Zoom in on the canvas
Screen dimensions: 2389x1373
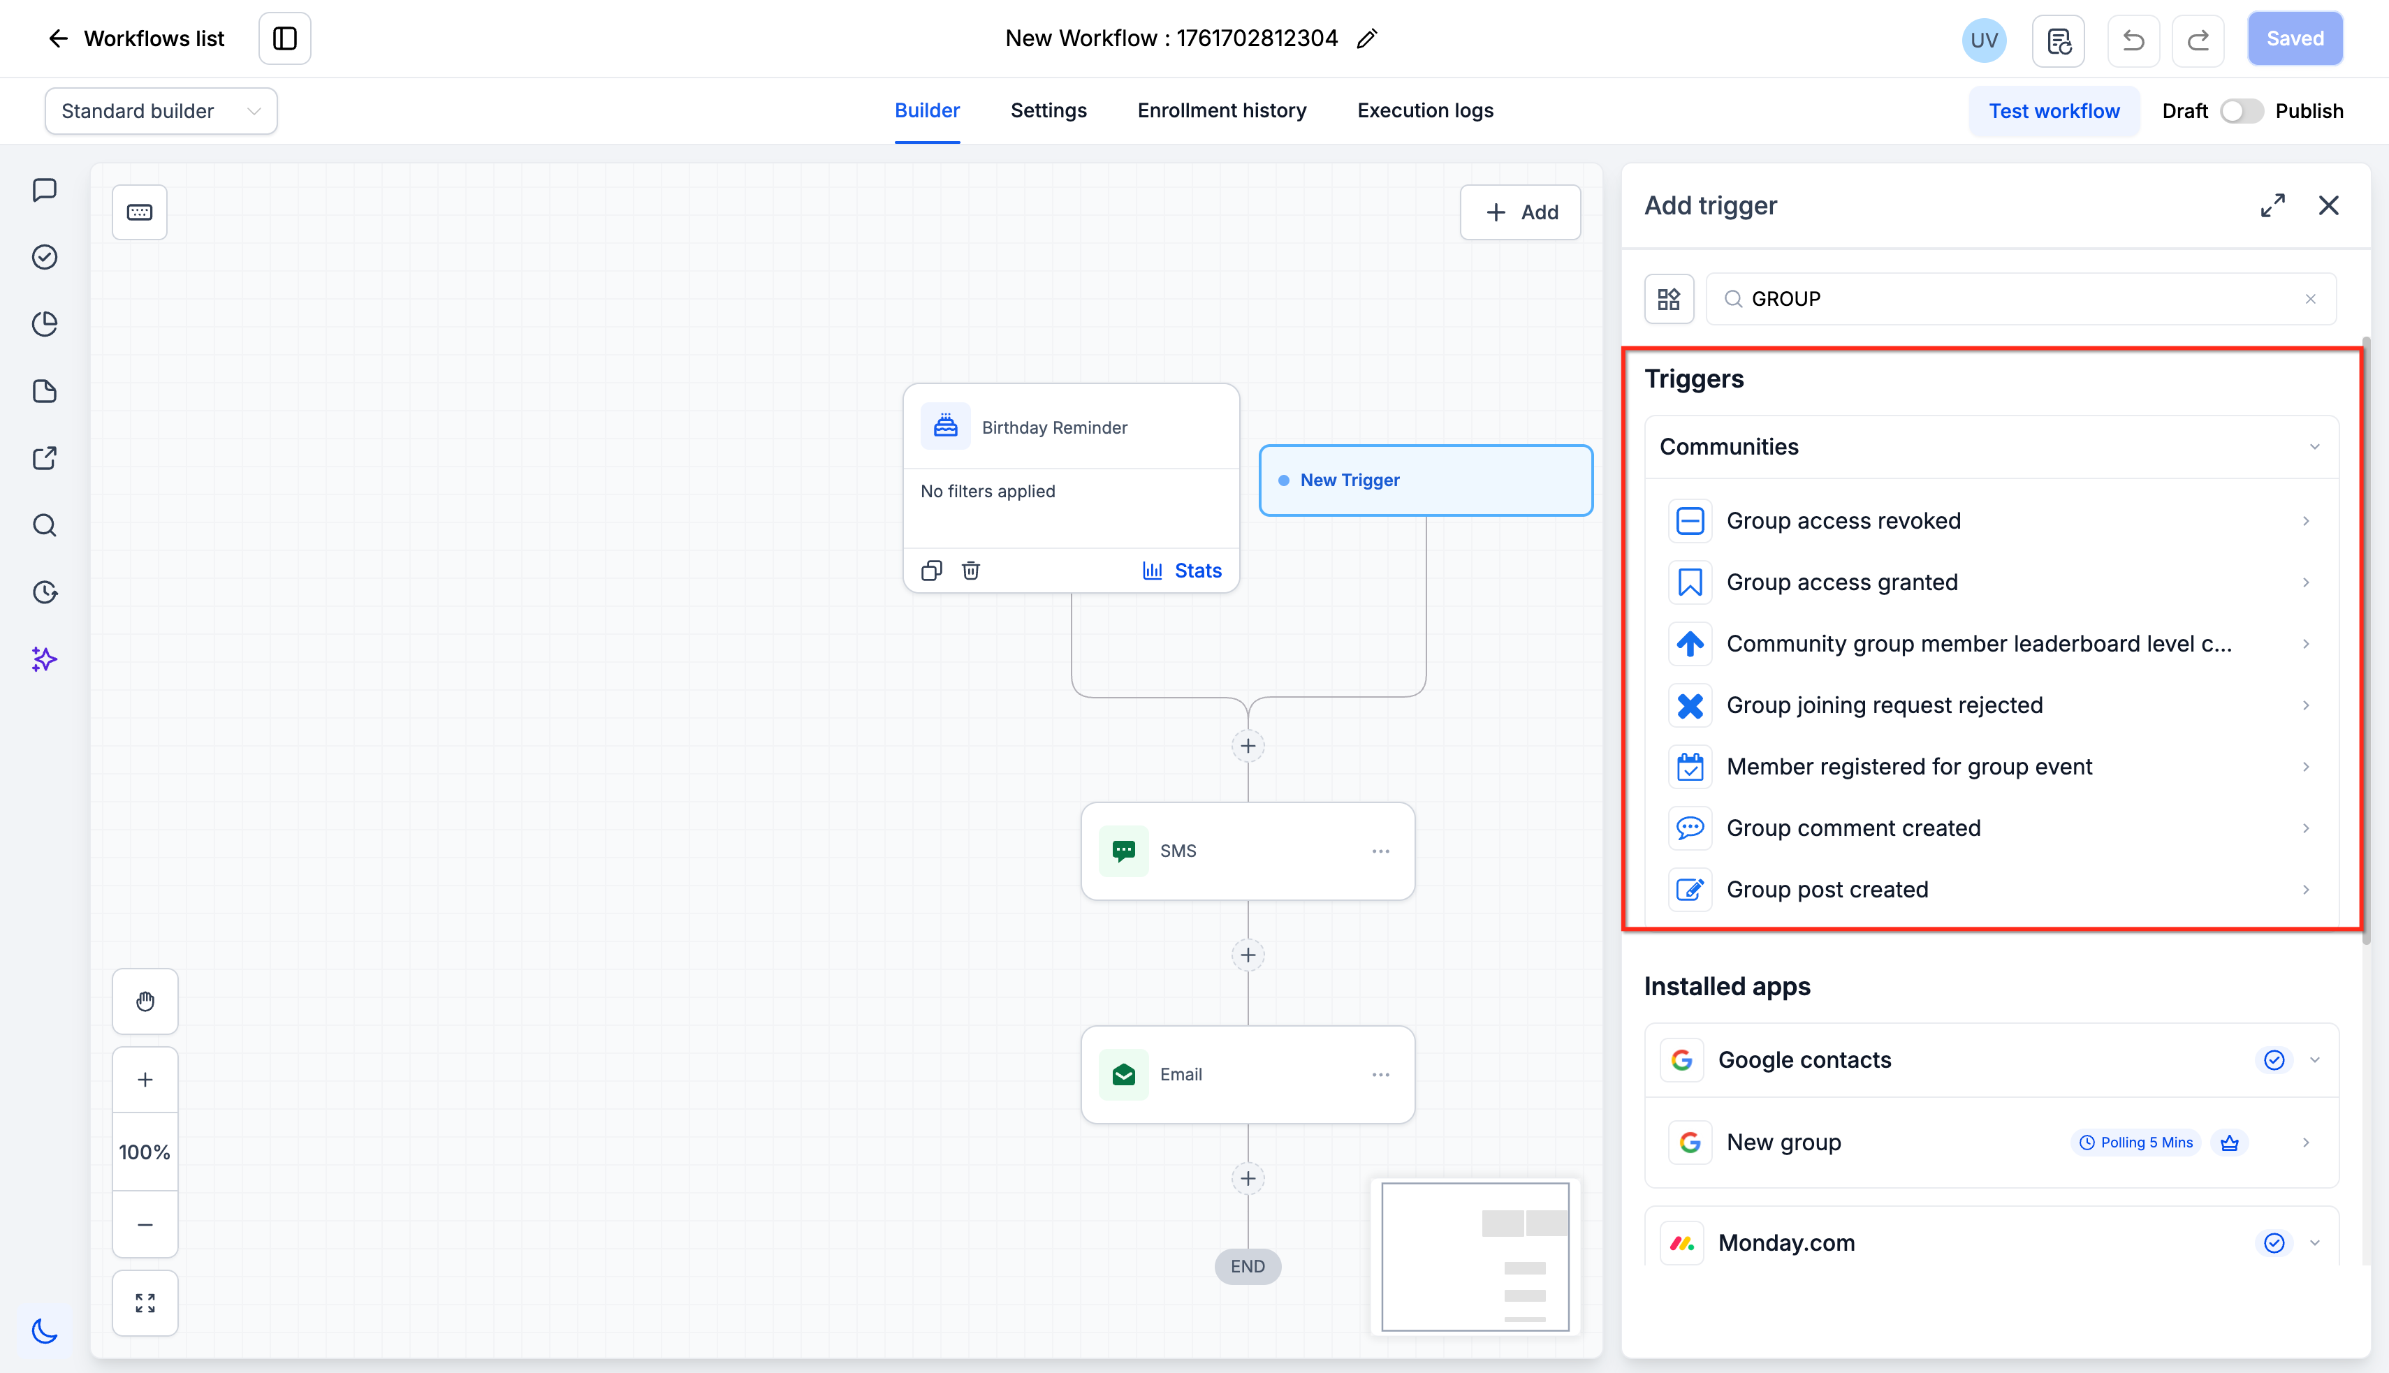click(145, 1080)
